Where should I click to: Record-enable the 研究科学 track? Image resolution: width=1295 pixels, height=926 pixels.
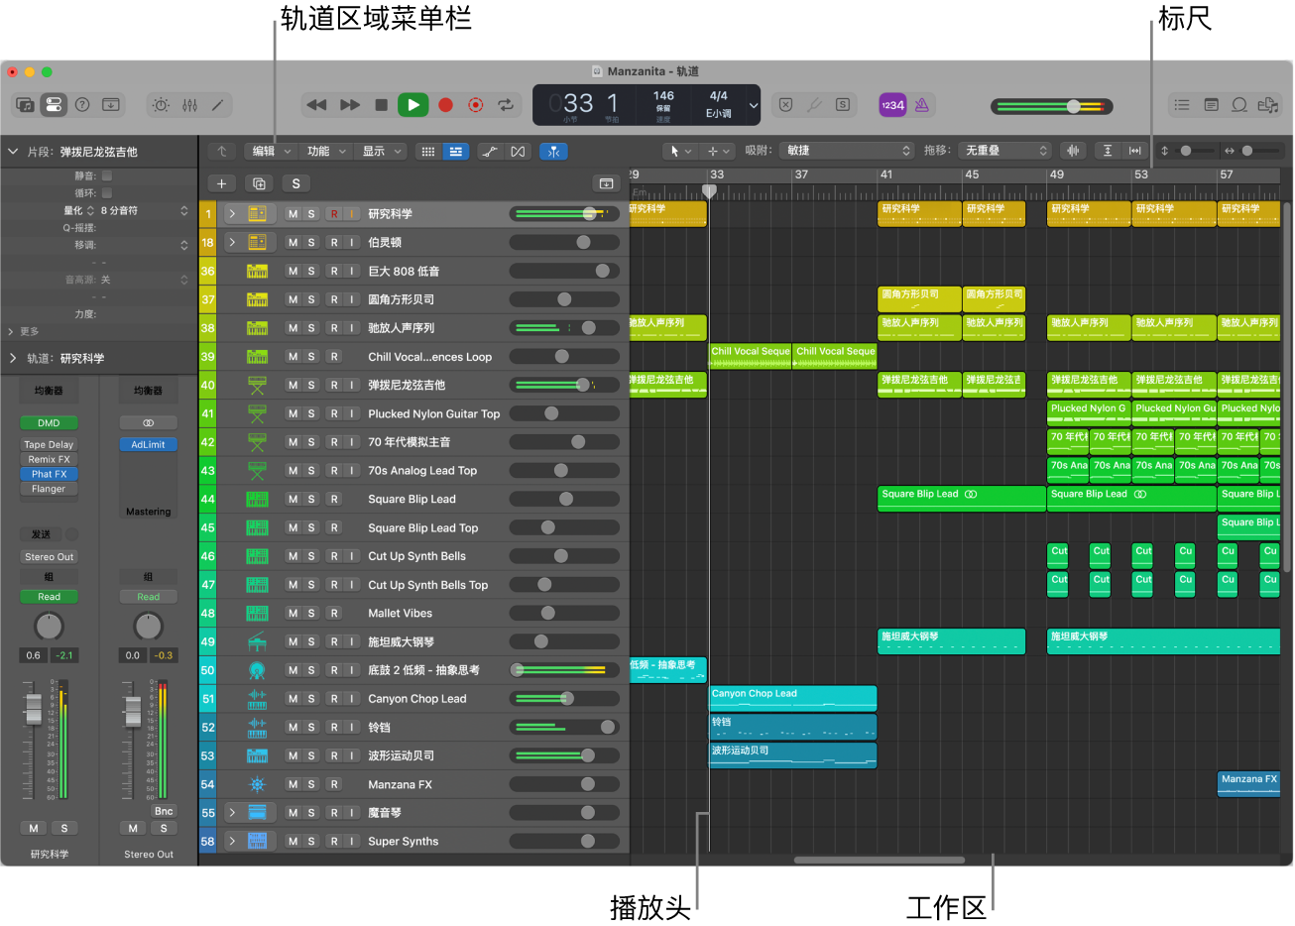click(334, 214)
